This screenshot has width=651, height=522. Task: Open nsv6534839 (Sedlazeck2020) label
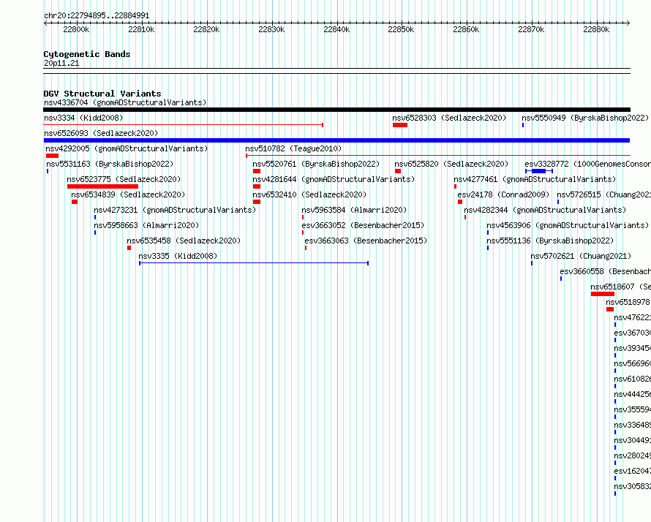point(128,194)
